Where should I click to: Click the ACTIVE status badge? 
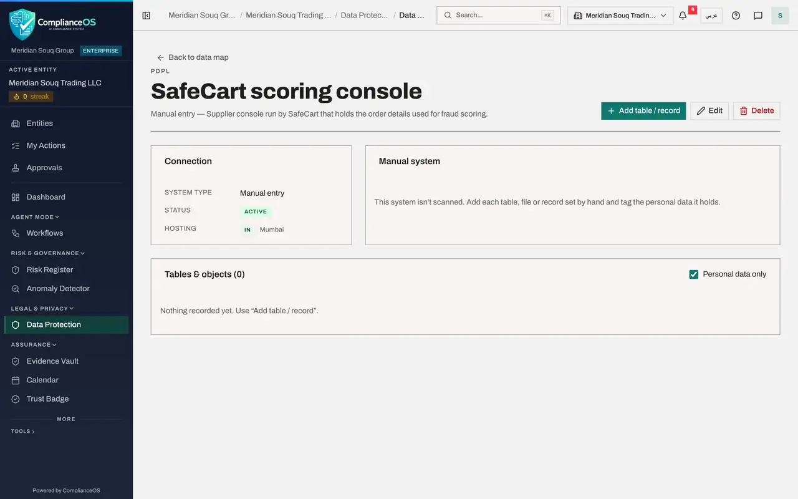pyautogui.click(x=256, y=211)
